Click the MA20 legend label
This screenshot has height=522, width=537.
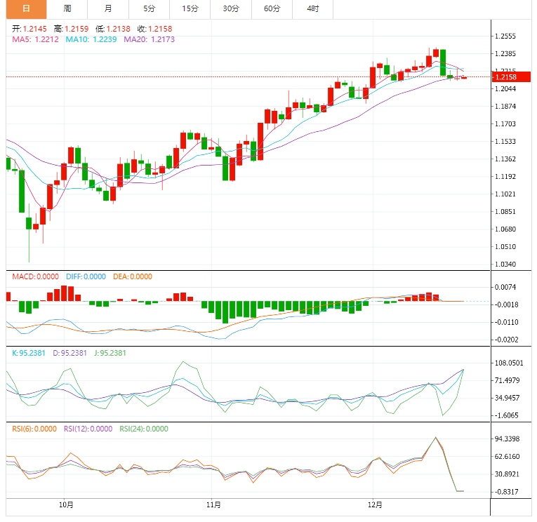(x=149, y=40)
